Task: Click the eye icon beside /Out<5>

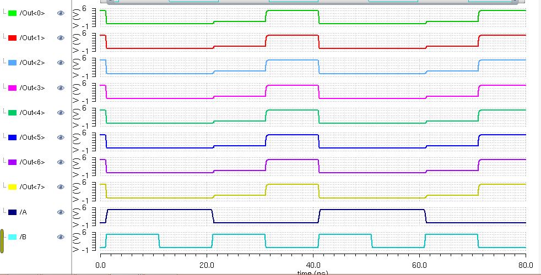Action: coord(61,137)
